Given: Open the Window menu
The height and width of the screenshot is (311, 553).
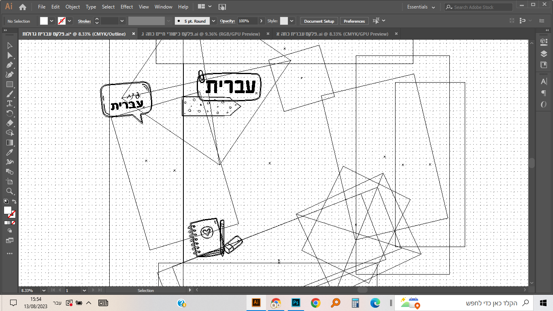Looking at the screenshot, I should [164, 7].
